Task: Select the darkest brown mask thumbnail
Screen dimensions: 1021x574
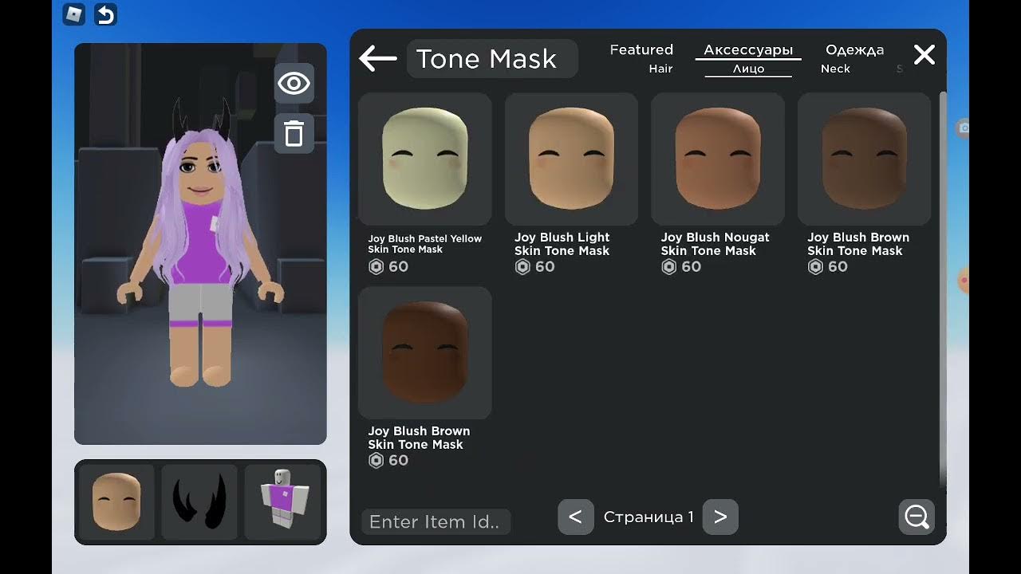Action: [x=424, y=353]
